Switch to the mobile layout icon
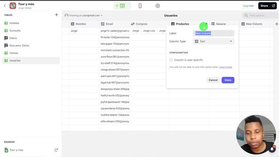Viewport: 279px width, 157px height. (x=140, y=6)
